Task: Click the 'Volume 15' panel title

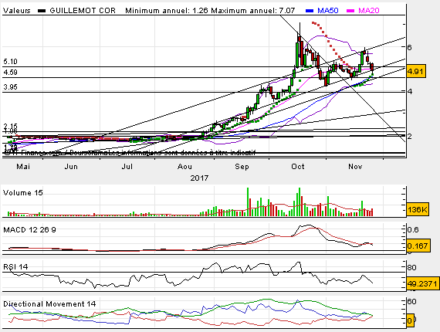Action: tap(22, 193)
